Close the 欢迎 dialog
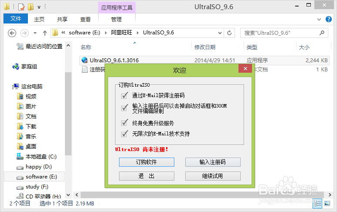This screenshot has height=212, width=337. [x=245, y=68]
